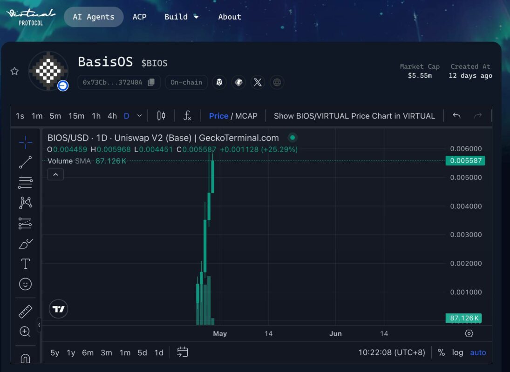Open the AI Agents tab

(x=94, y=17)
